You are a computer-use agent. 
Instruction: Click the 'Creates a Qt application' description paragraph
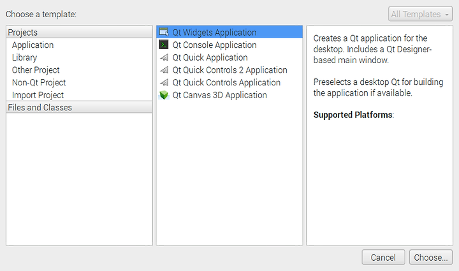pos(372,49)
